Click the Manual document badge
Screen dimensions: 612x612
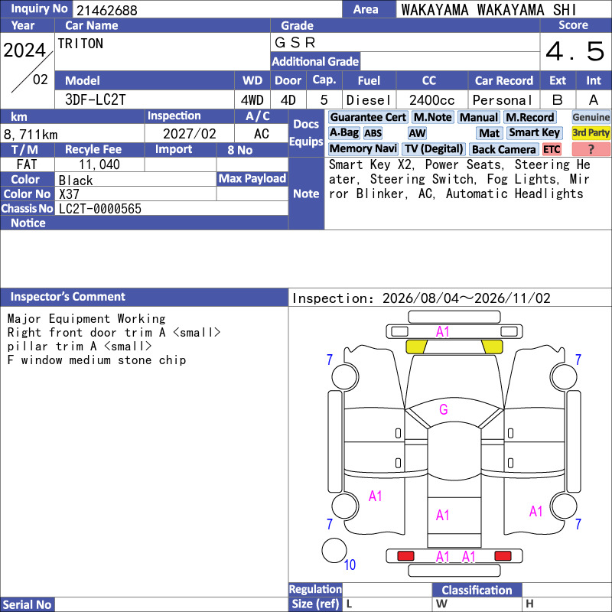(479, 118)
